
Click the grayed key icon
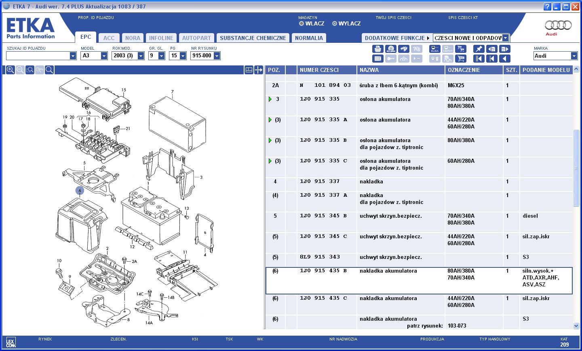coord(391,59)
